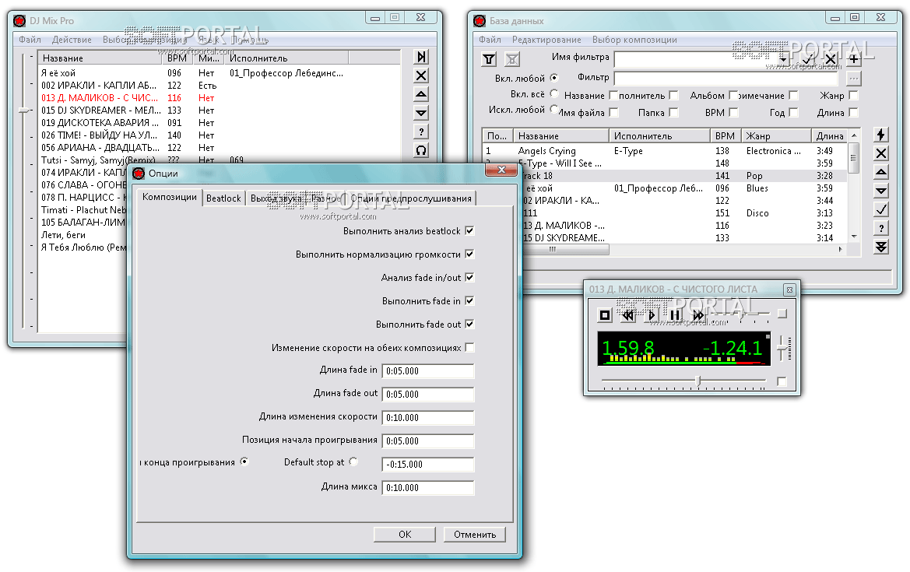Switch to Beatlock tab in options
Screen dimensions: 910x572
coord(223,198)
